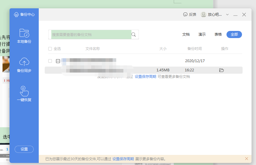The height and width of the screenshot is (165, 256).
Task: Expand the account dropdown arrow
Action: pyautogui.click(x=227, y=15)
